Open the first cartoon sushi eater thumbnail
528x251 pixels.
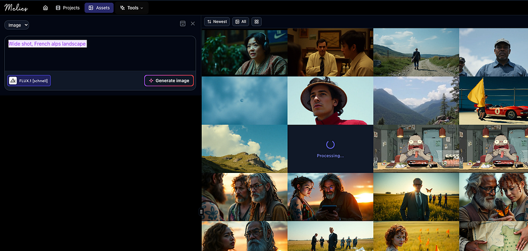[x=416, y=149]
